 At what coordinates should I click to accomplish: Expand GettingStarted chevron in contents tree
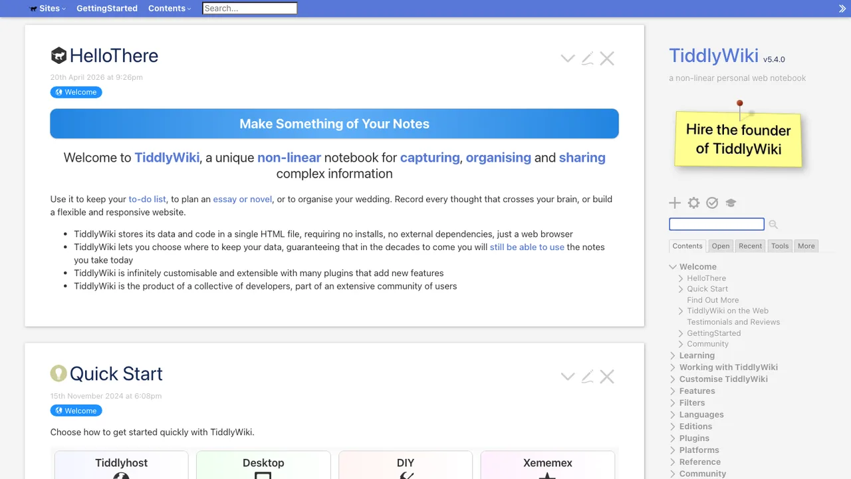click(681, 333)
